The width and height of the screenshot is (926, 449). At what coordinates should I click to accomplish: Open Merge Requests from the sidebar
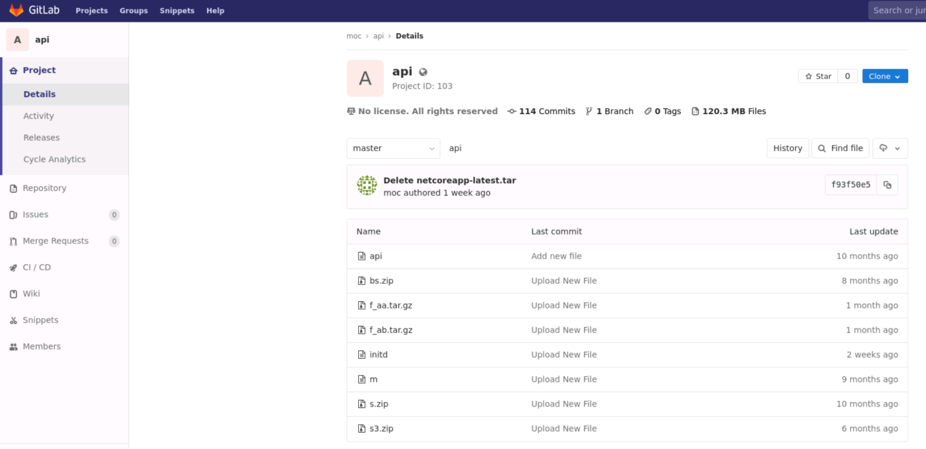pos(13,241)
